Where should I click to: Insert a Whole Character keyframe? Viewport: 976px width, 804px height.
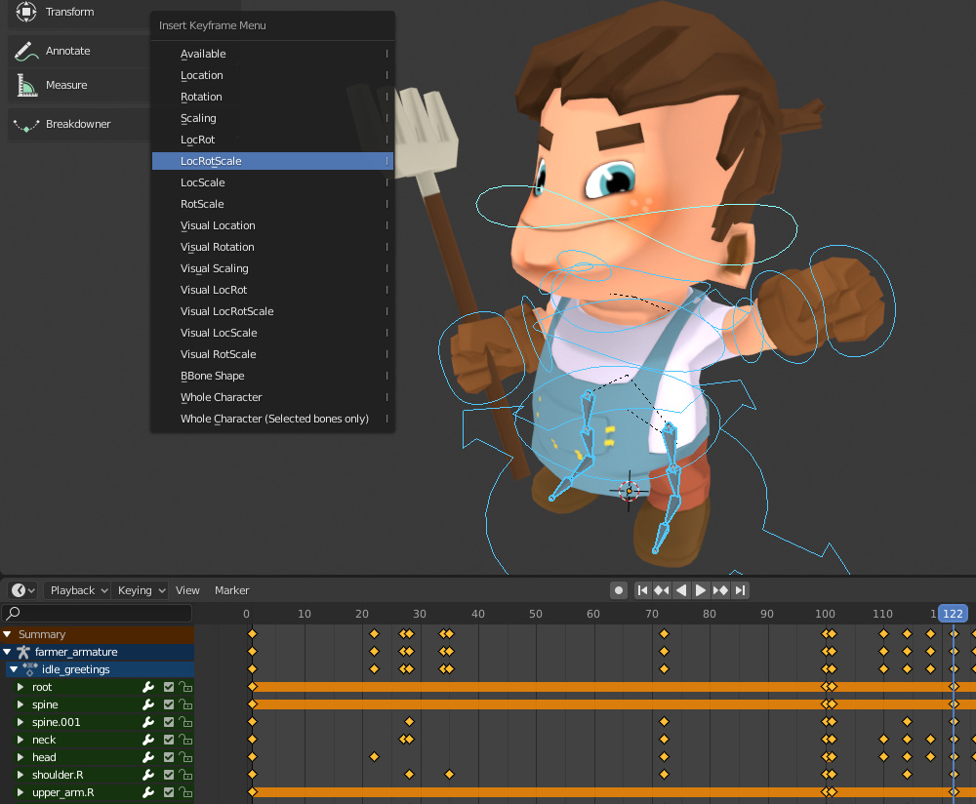(x=221, y=397)
